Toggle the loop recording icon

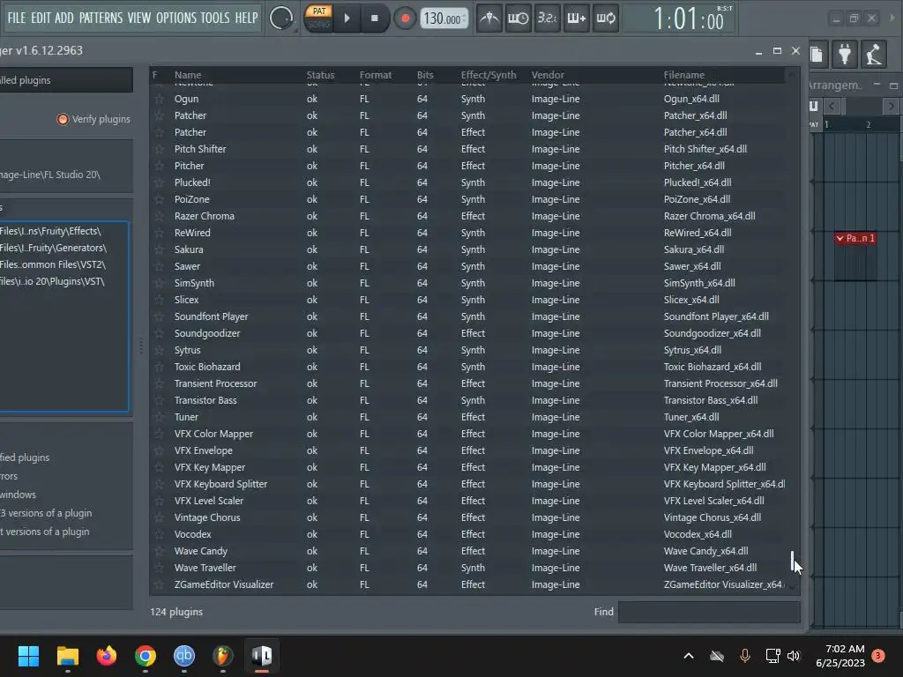pyautogui.click(x=605, y=19)
